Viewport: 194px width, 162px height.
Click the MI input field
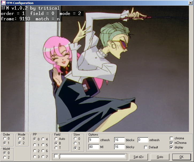(x=94, y=147)
